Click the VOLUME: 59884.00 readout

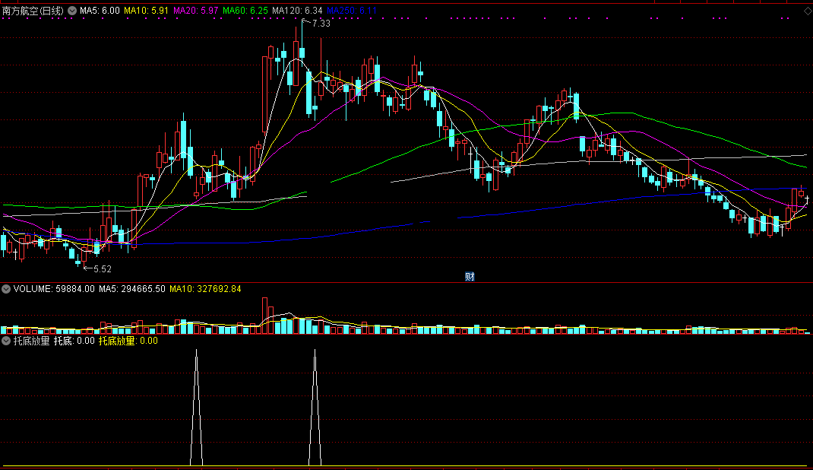tap(54, 289)
